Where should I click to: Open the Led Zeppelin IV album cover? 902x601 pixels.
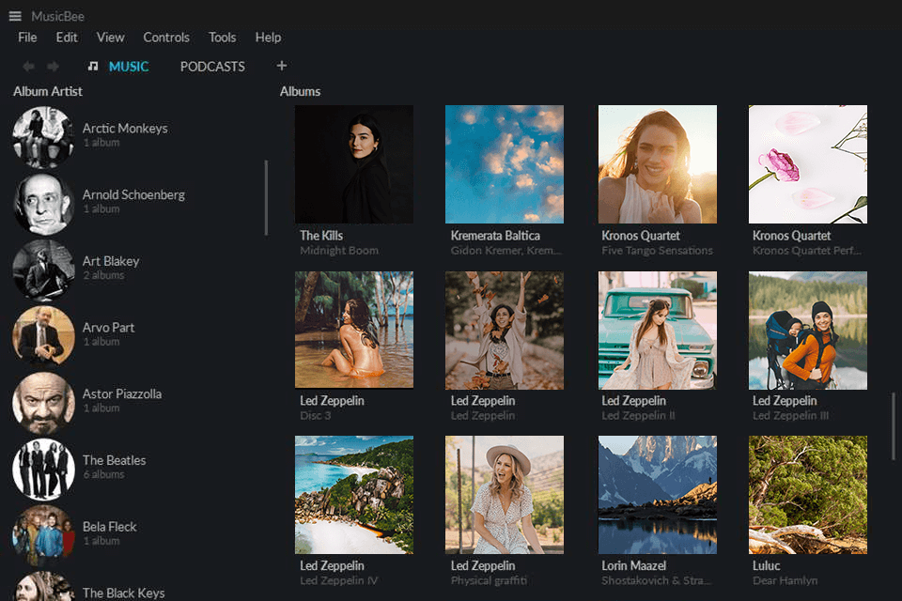[x=354, y=495]
